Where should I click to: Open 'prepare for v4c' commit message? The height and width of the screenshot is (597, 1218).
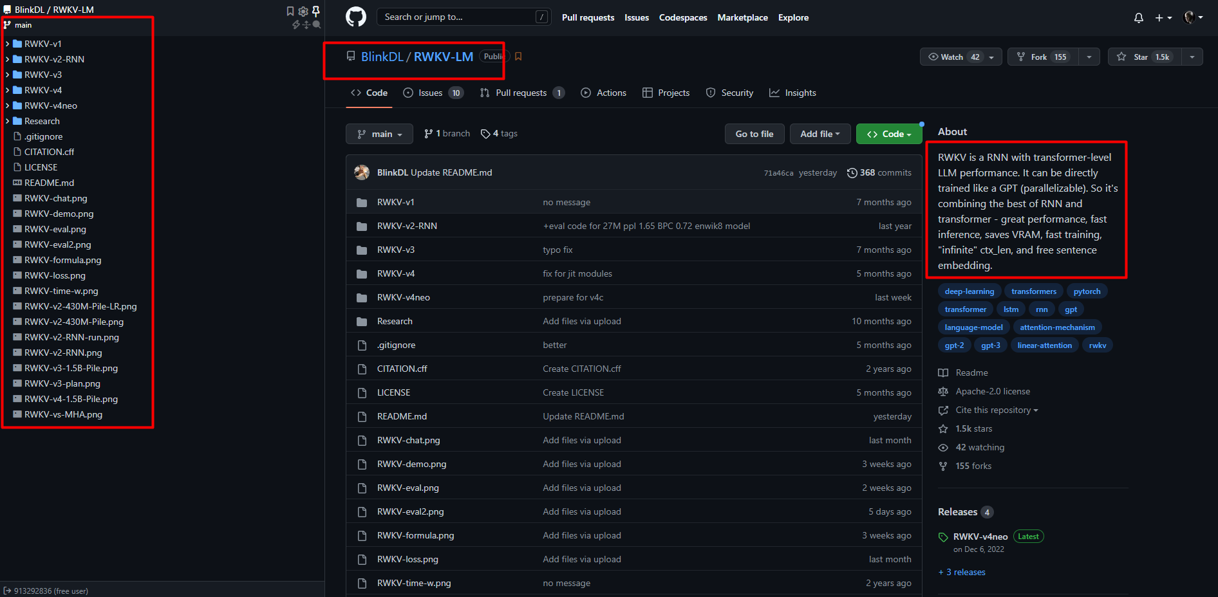pos(573,297)
